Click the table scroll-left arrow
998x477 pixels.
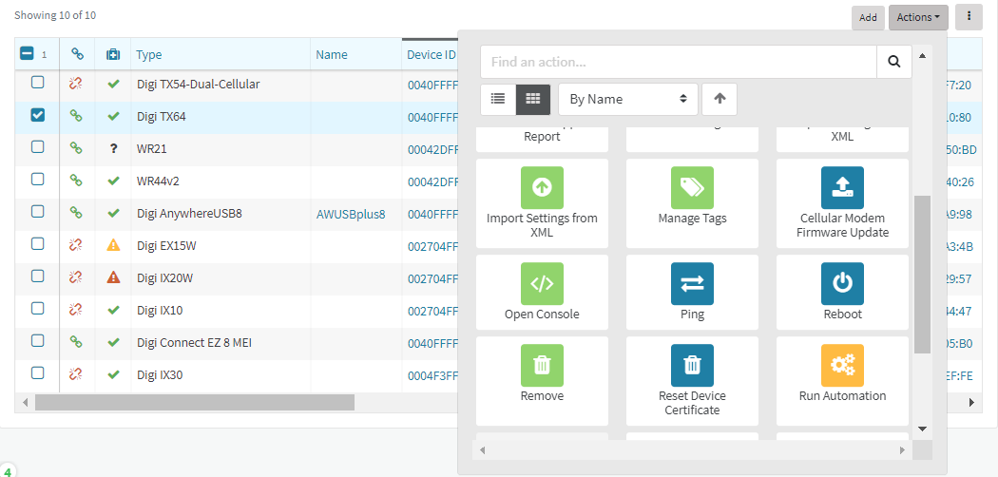(26, 402)
